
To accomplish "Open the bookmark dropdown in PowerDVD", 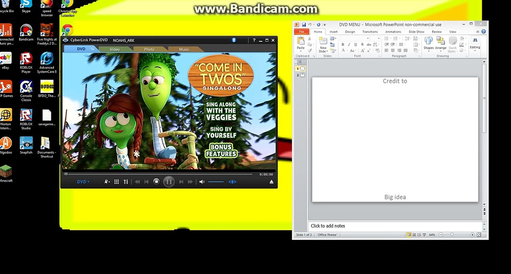I will [x=107, y=182].
